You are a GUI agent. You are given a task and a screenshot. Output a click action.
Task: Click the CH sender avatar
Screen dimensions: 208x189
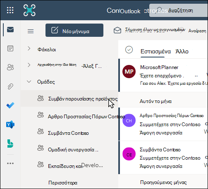click(x=129, y=120)
